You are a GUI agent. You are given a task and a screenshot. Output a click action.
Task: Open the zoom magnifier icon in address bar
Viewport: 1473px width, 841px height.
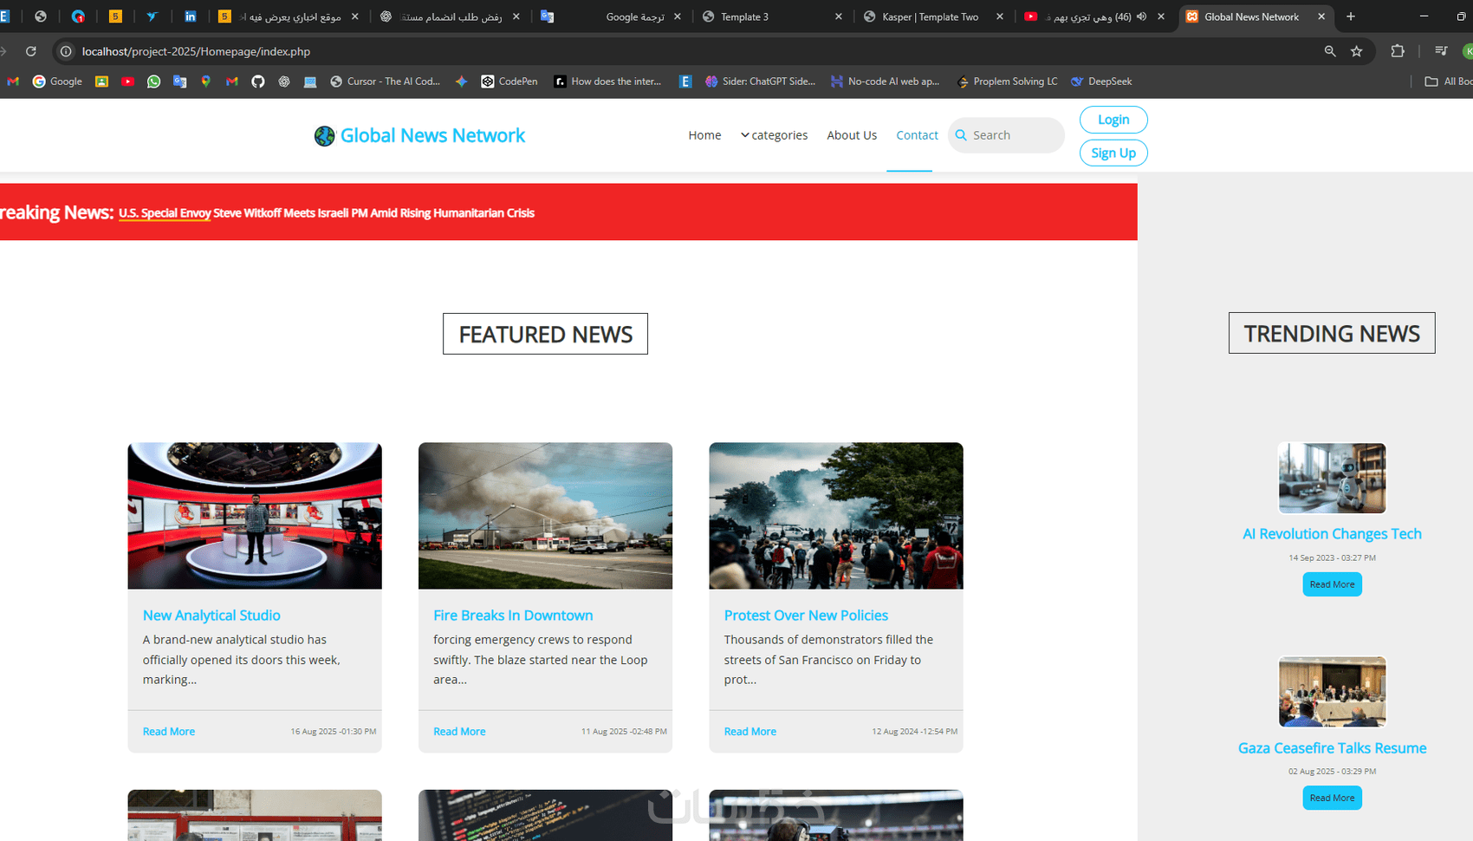(1330, 51)
